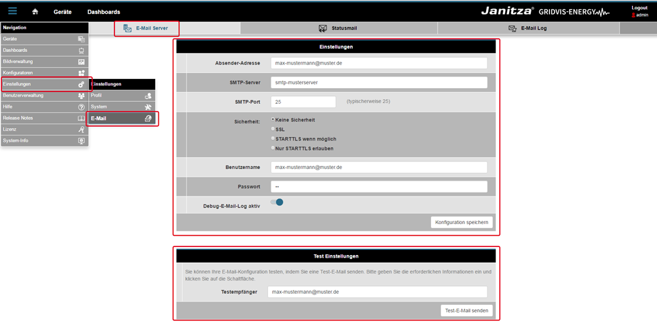
Task: Open Konfiguratoren in the sidebar
Action: pyautogui.click(x=45, y=72)
